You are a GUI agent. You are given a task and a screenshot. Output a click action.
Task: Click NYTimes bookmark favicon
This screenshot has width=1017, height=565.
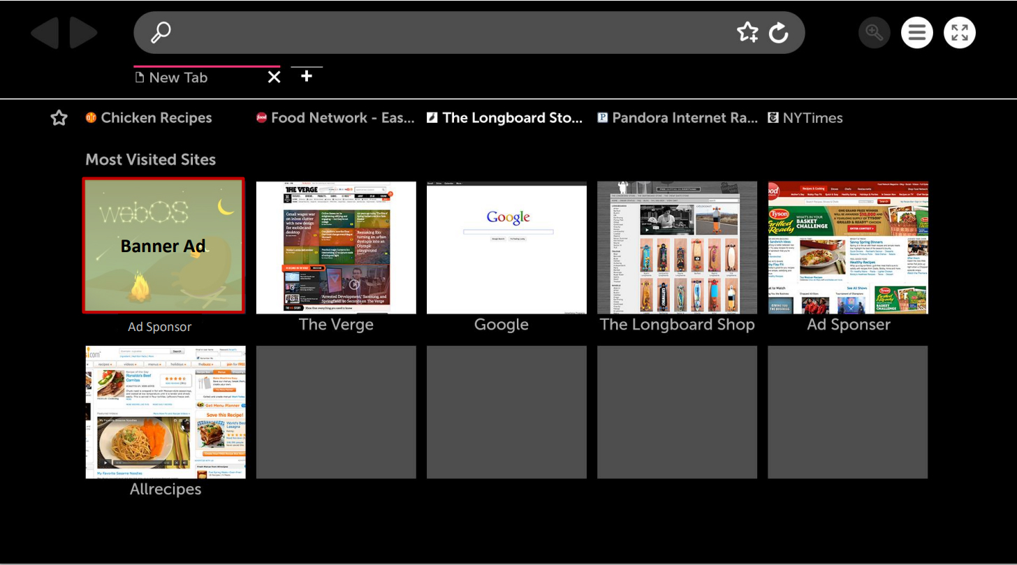coord(773,117)
